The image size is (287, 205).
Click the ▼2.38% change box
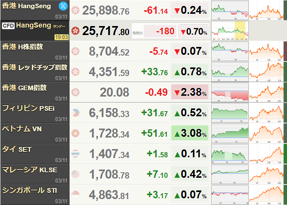pyautogui.click(x=190, y=92)
